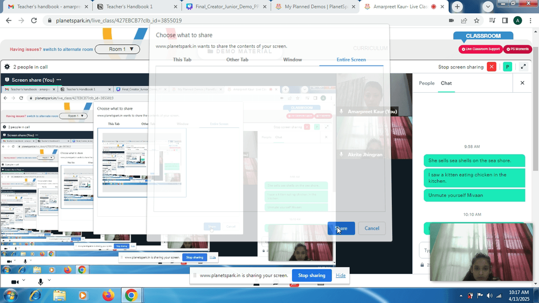Open Chrome side panel icon

point(505,20)
